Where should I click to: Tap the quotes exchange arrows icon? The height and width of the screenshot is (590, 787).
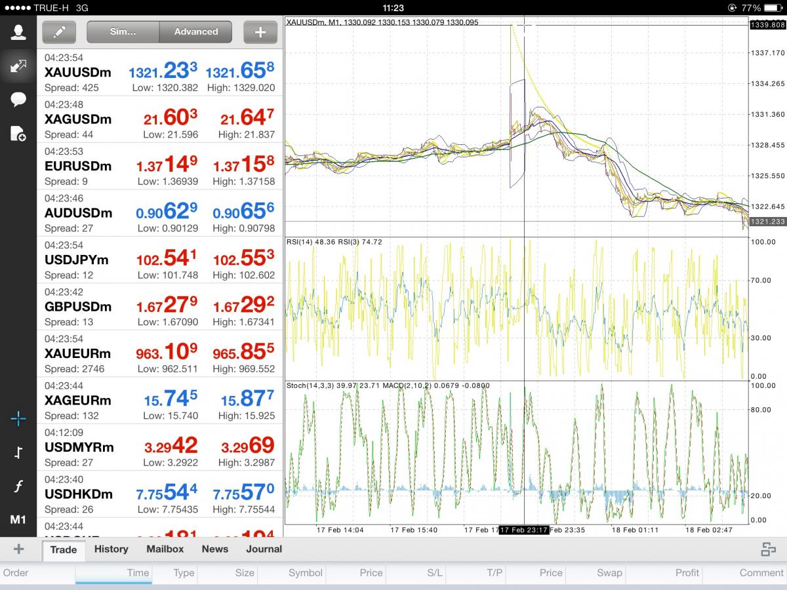click(x=18, y=66)
